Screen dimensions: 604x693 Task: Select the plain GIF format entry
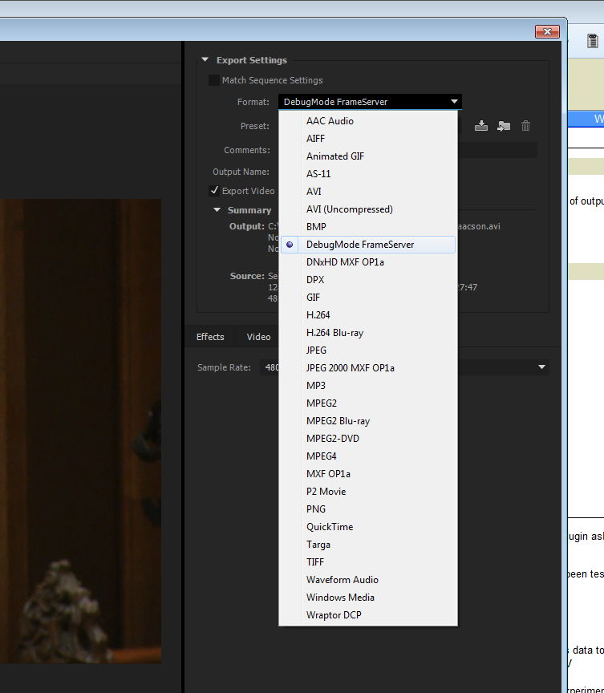coord(368,298)
